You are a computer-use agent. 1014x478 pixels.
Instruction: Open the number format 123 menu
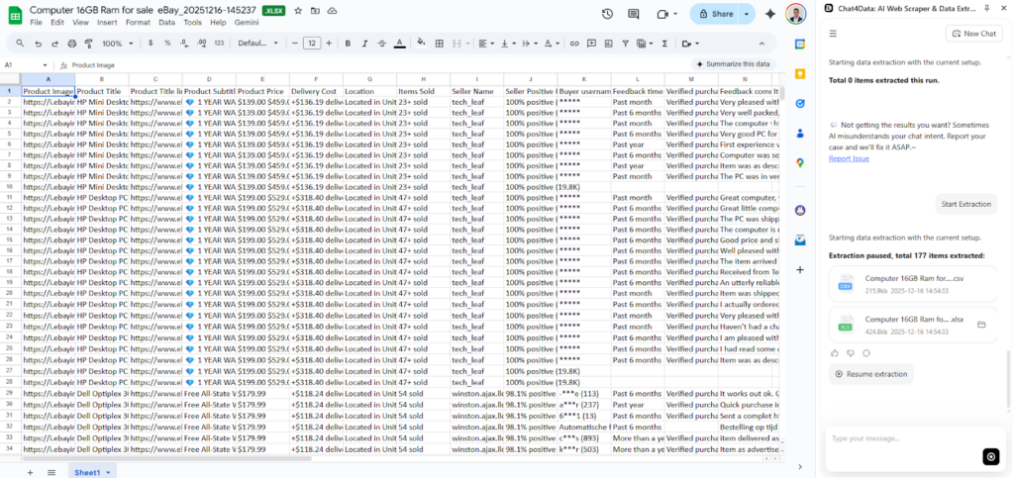pos(219,44)
